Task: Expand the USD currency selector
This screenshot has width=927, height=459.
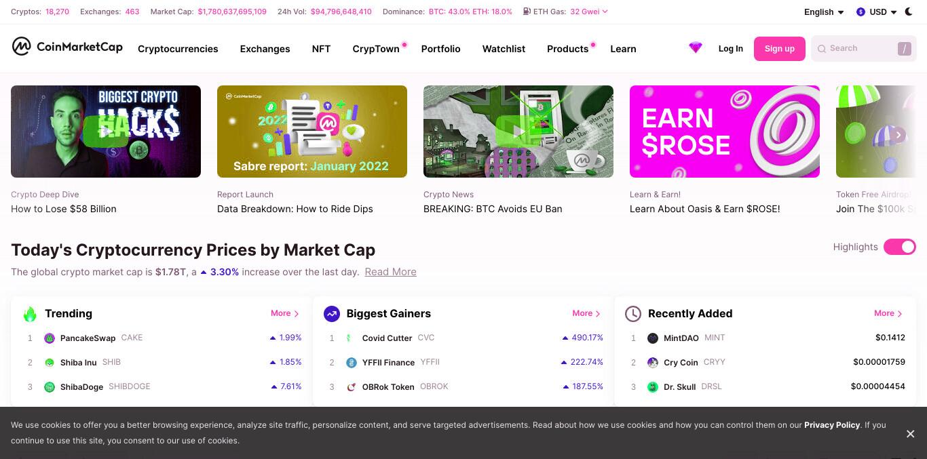Action: click(x=876, y=12)
